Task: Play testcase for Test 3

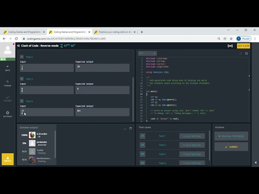Action: pos(192,154)
